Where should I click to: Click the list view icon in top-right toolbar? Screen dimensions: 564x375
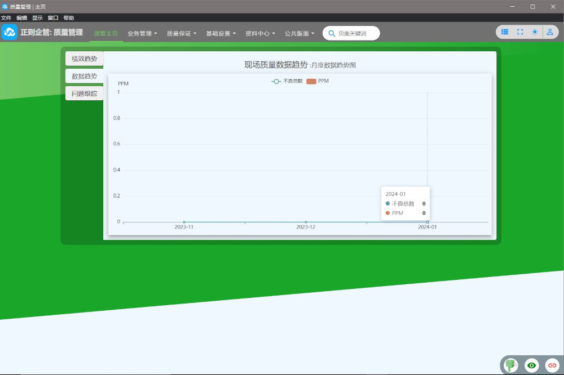pyautogui.click(x=505, y=32)
